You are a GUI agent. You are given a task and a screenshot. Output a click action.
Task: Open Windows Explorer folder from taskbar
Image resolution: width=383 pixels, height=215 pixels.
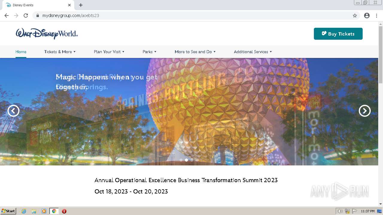[34, 211]
